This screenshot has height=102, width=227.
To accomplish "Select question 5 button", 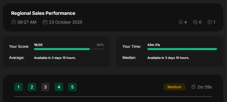I will click(x=72, y=87).
